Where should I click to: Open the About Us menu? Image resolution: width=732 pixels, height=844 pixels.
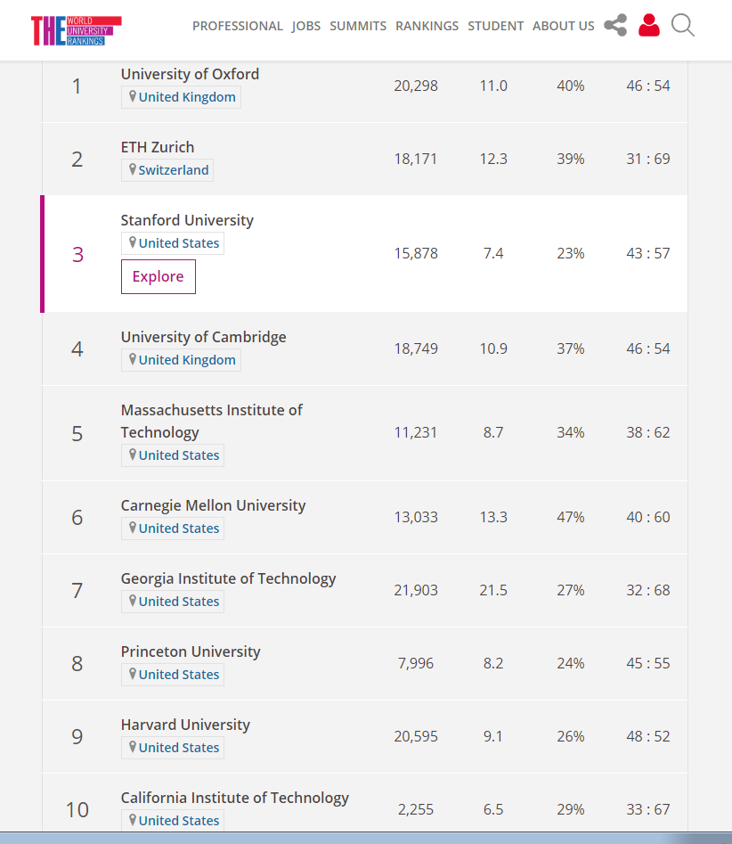pos(564,26)
